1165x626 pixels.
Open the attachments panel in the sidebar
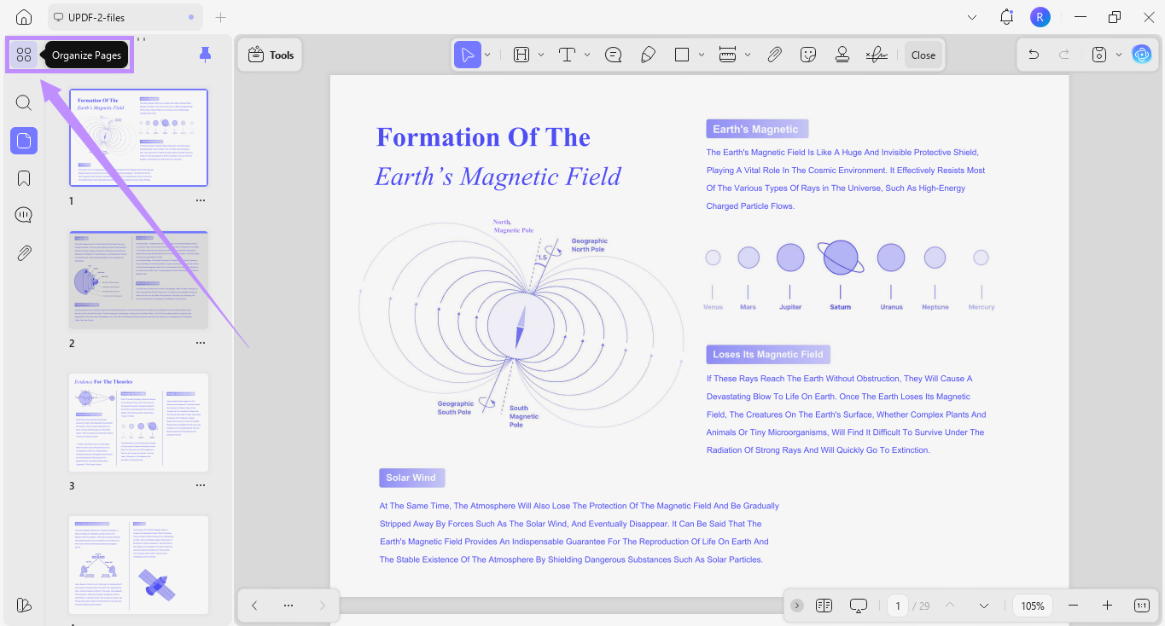coord(24,252)
